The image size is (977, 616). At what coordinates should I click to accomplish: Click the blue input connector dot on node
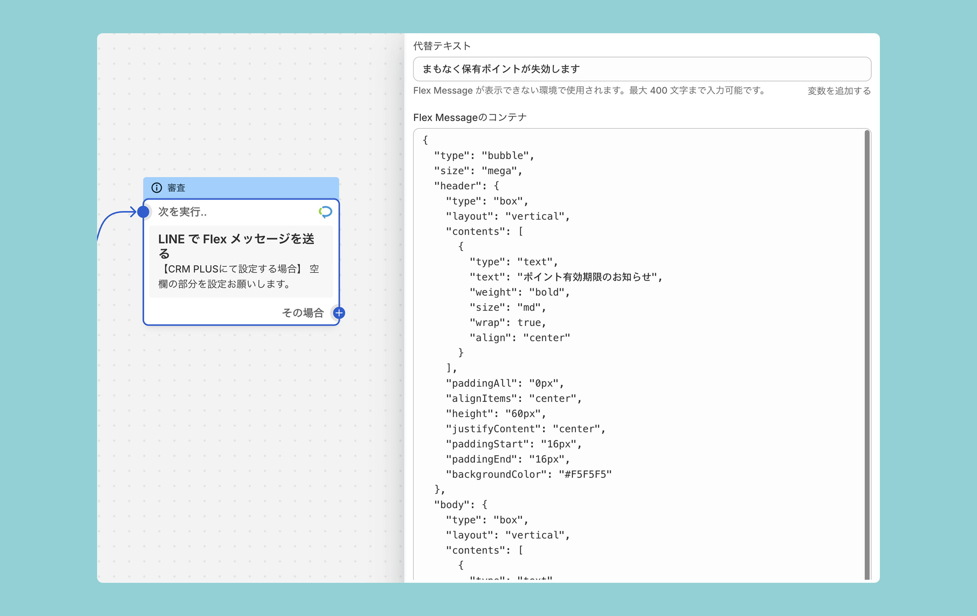pyautogui.click(x=143, y=211)
